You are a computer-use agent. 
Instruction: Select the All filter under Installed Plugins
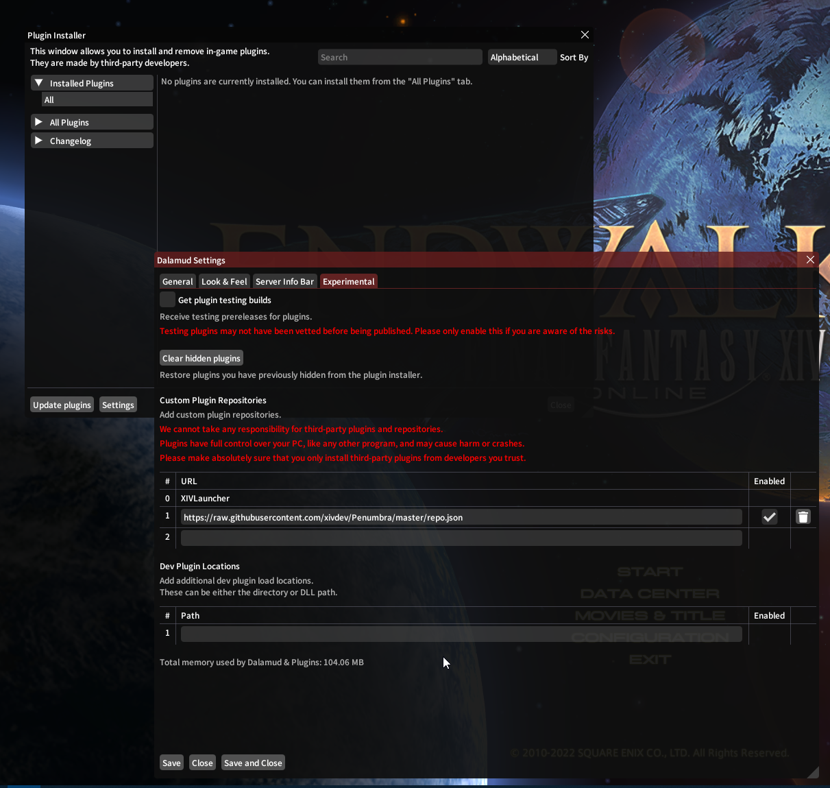click(97, 99)
